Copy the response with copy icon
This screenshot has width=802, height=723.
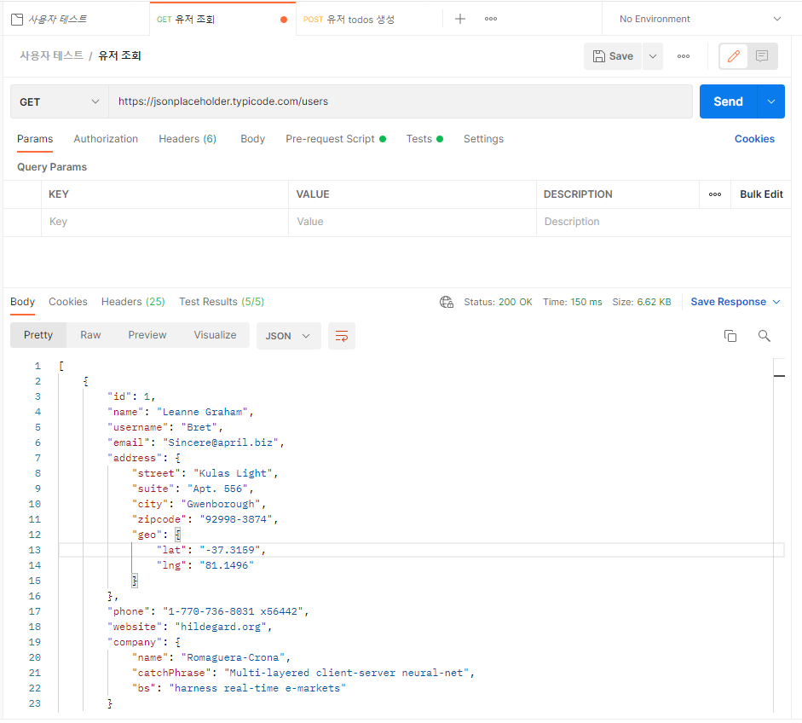point(730,336)
